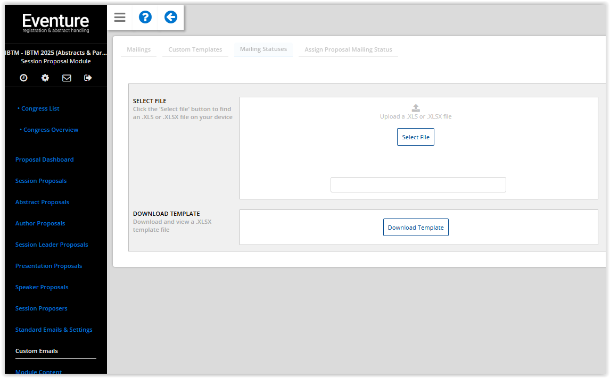Open settings via the gear icon
The height and width of the screenshot is (378, 610).
[45, 78]
